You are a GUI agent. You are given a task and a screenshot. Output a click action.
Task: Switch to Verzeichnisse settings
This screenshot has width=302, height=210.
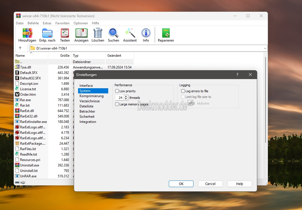[x=93, y=101]
